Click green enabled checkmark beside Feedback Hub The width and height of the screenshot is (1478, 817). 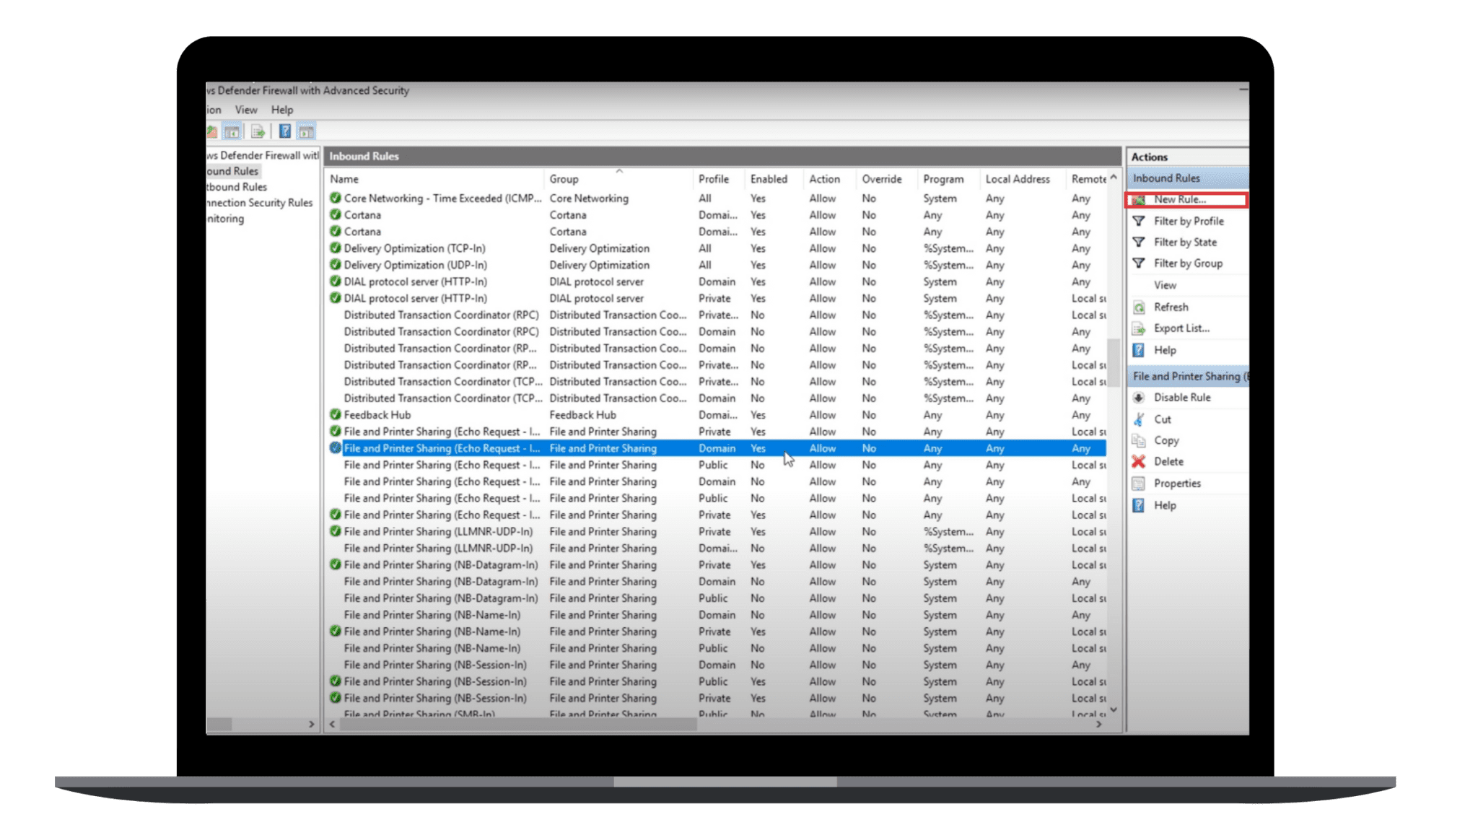click(335, 415)
